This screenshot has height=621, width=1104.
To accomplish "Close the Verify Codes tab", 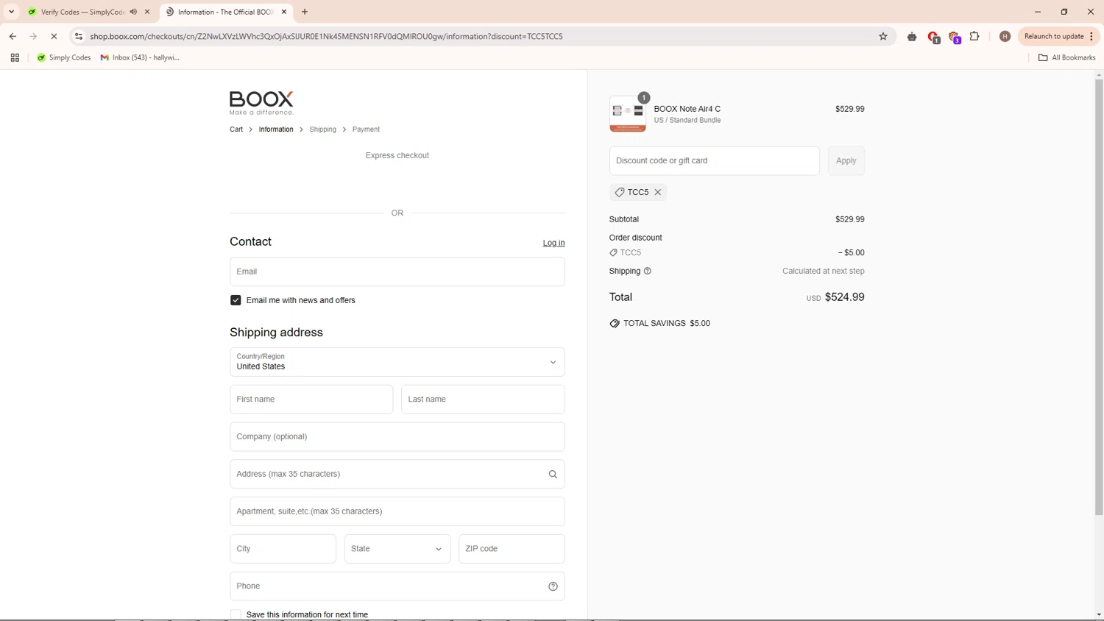I will [x=147, y=12].
